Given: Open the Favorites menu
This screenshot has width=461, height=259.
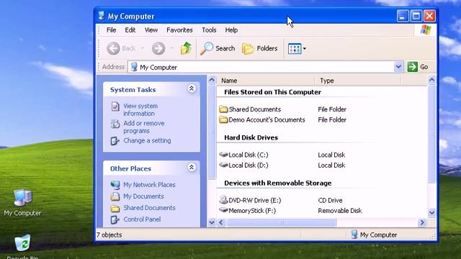Looking at the screenshot, I should point(179,30).
